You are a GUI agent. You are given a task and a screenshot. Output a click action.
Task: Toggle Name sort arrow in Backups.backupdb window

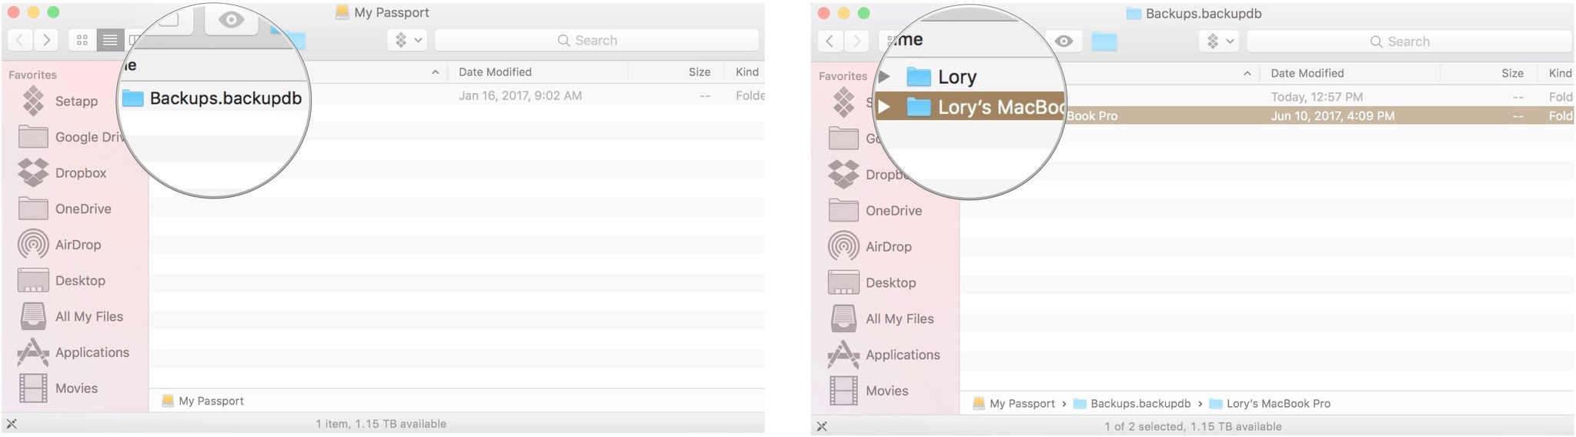point(1247,74)
